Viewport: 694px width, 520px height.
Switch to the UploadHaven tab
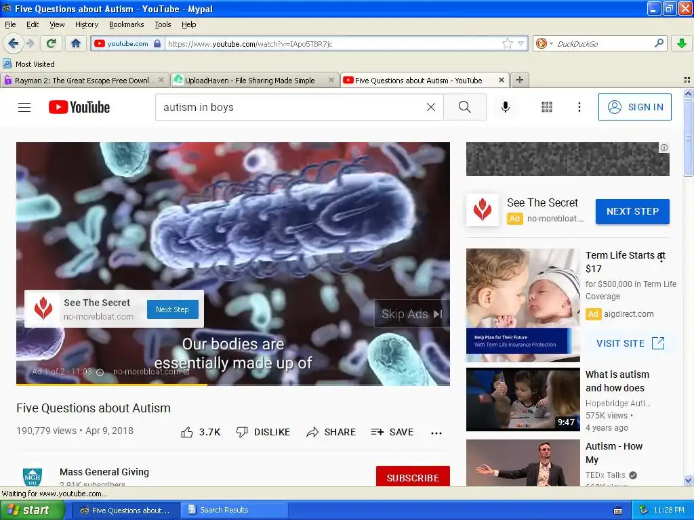pos(249,81)
